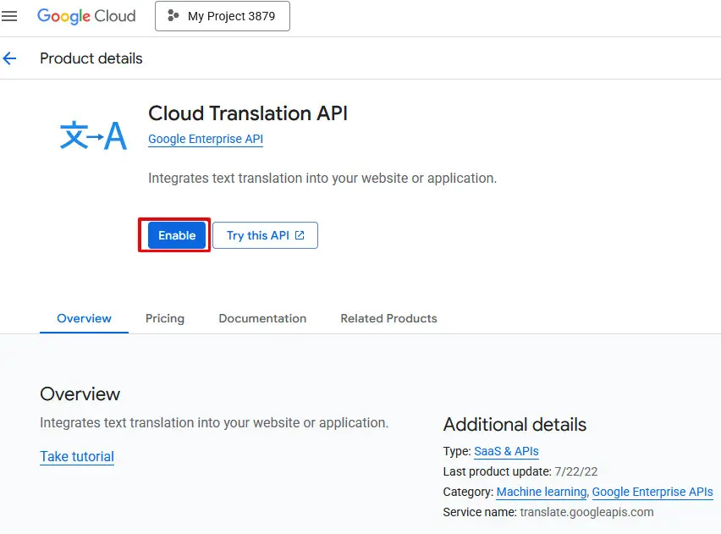The width and height of the screenshot is (721, 534).
Task: Click the Google Cloud logo
Action: click(x=86, y=16)
